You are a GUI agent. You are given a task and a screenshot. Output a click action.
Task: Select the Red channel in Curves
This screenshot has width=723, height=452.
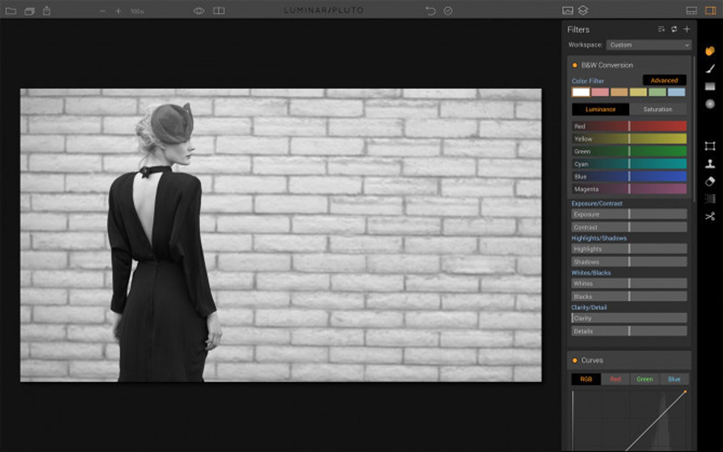(x=615, y=379)
